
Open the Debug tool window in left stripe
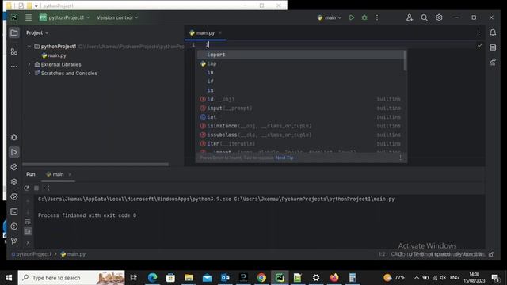[14, 137]
